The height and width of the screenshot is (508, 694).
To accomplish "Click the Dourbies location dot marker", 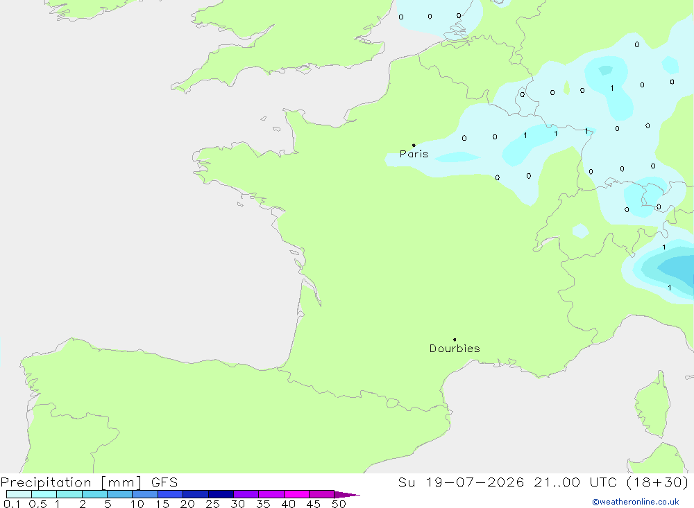I will pyautogui.click(x=455, y=340).
